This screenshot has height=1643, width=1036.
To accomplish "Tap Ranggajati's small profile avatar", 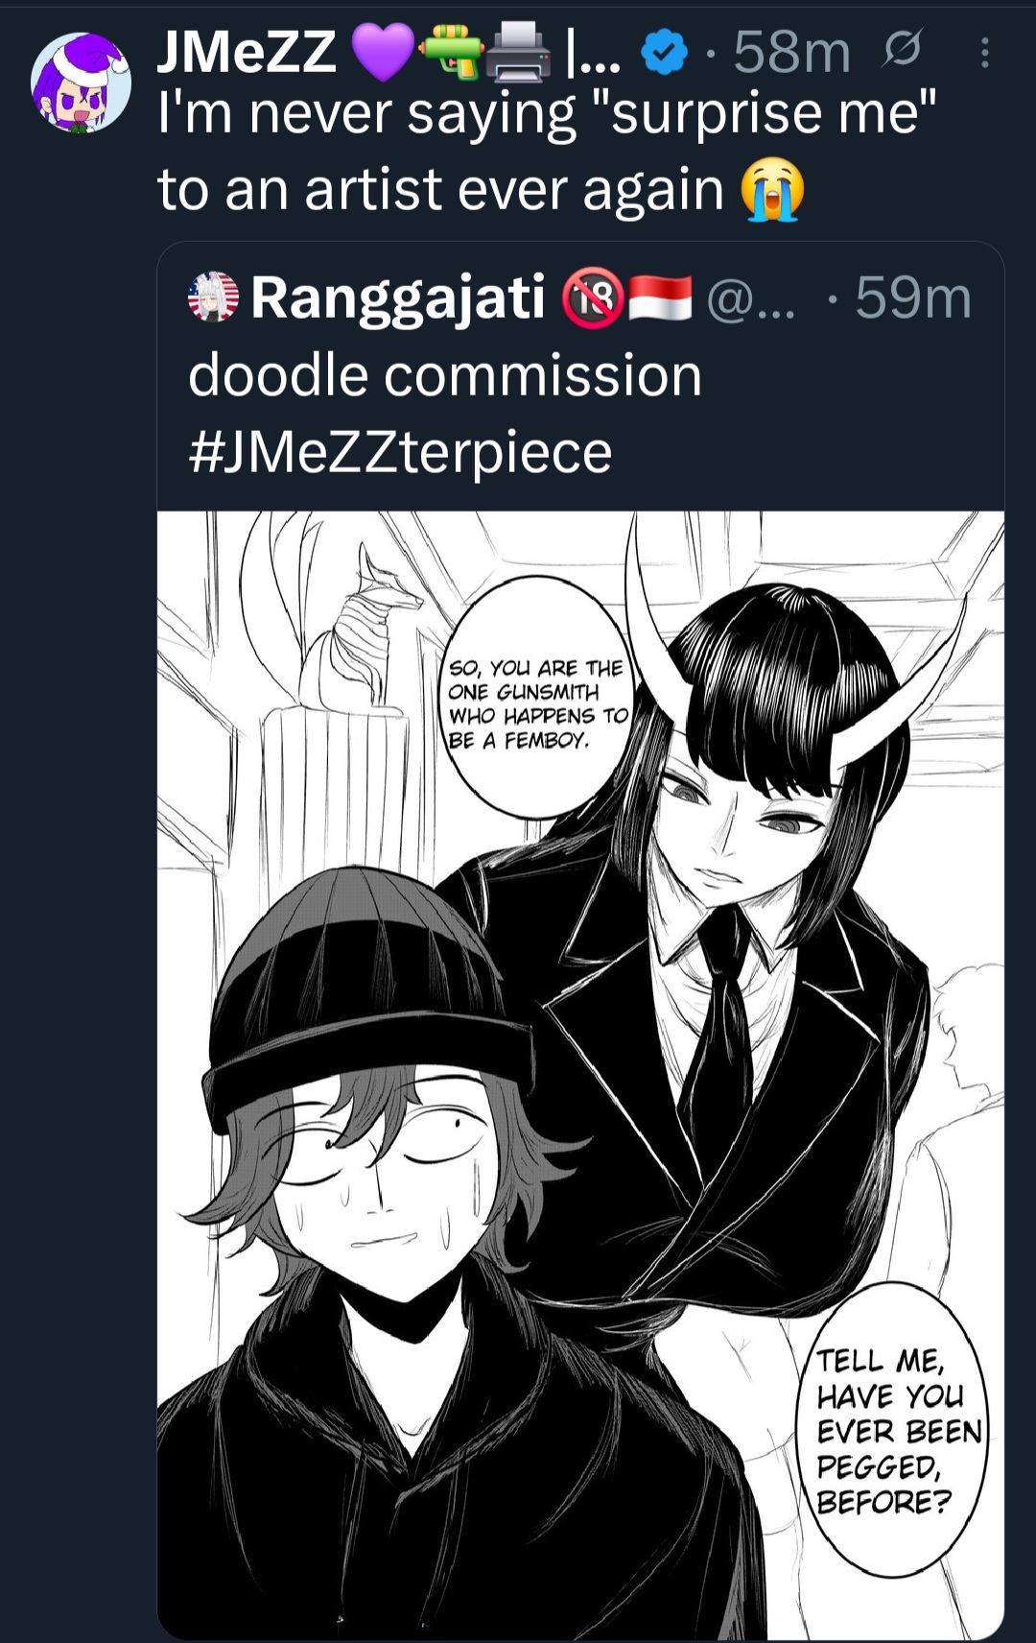I will click(213, 297).
